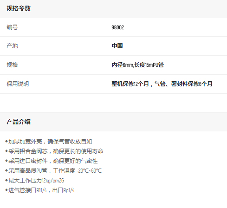The width and height of the screenshot is (227, 208).
Task: Click the bullet before 采用铝合金阀芯
Action: [6, 151]
